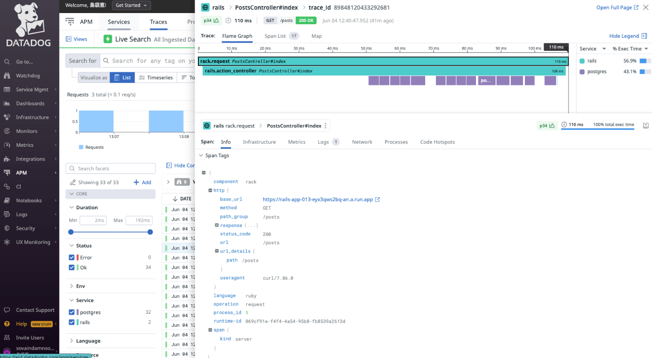Click the Views button
Viewport: 652px width, 358px height.
point(76,39)
